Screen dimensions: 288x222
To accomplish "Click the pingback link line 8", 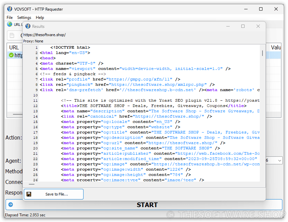I will [127, 84].
